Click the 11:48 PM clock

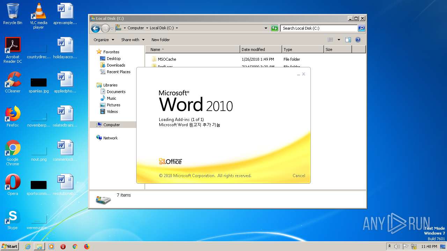tap(429, 246)
